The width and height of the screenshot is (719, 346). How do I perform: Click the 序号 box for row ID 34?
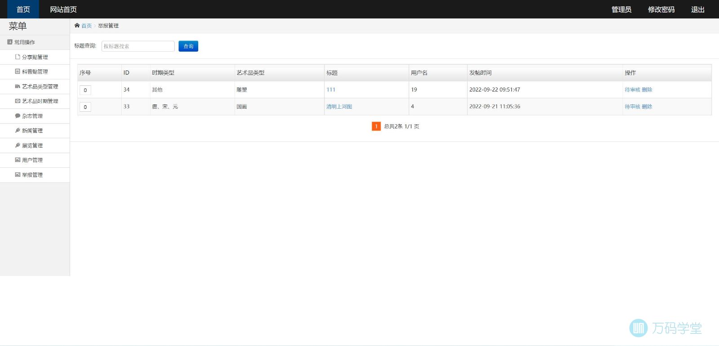(x=85, y=90)
